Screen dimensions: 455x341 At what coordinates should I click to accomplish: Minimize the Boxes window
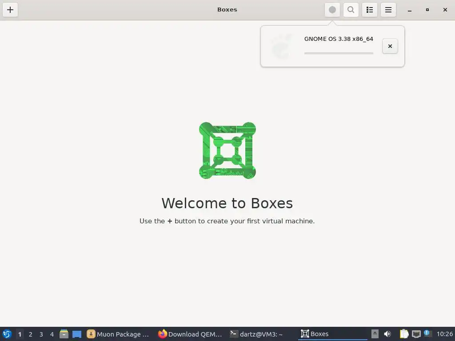point(409,10)
